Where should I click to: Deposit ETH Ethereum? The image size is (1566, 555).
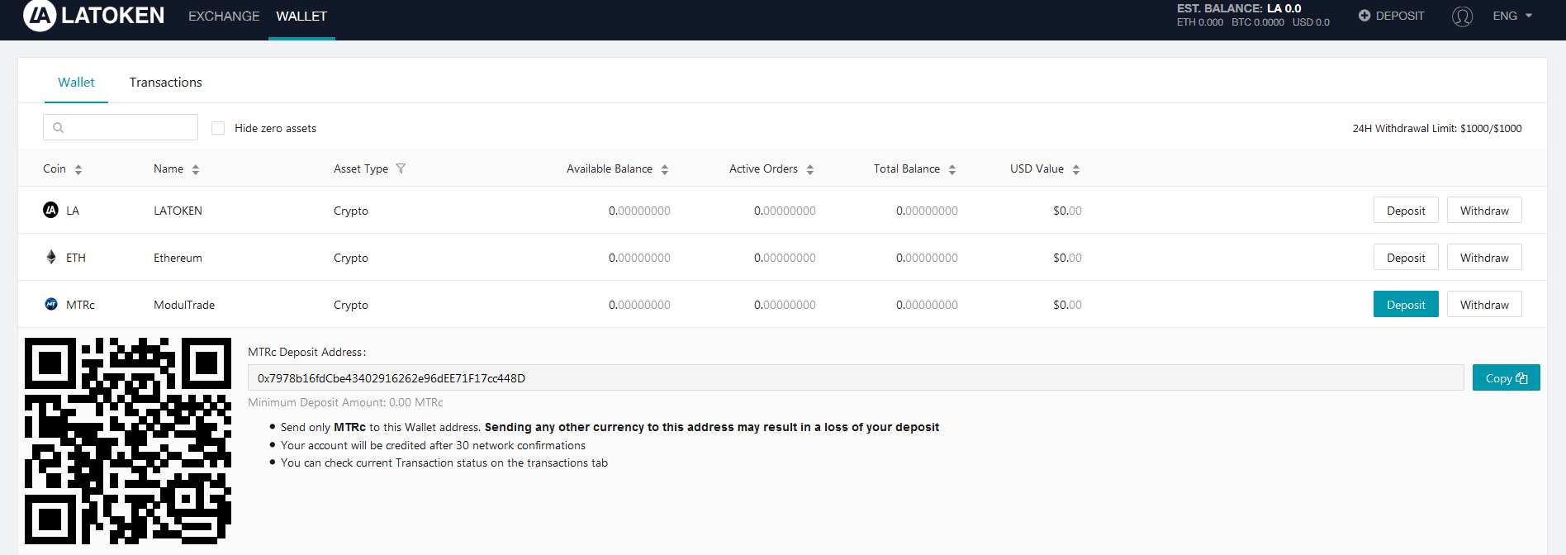click(x=1406, y=257)
